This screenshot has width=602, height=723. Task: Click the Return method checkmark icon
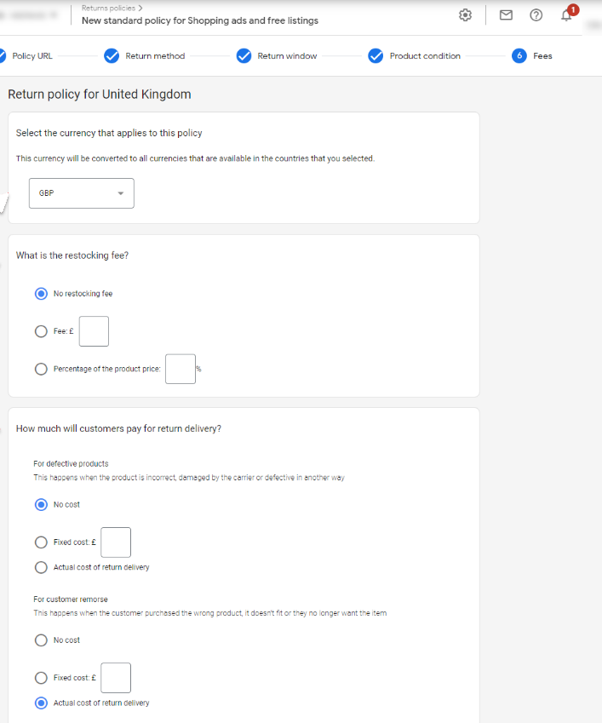[x=111, y=56]
